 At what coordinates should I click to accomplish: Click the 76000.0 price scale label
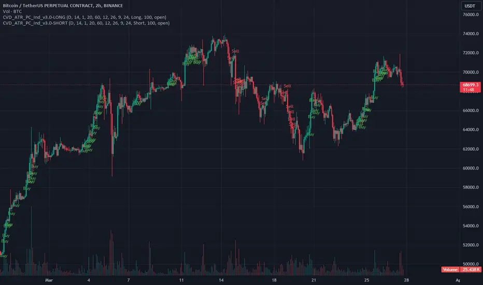[x=471, y=15]
